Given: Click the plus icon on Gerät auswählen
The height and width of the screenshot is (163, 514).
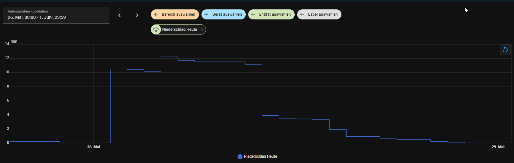Looking at the screenshot, I should (x=206, y=14).
